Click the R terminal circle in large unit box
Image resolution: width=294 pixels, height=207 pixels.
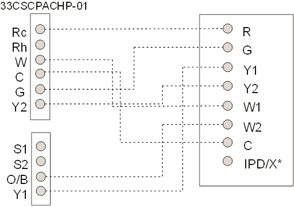tap(228, 29)
